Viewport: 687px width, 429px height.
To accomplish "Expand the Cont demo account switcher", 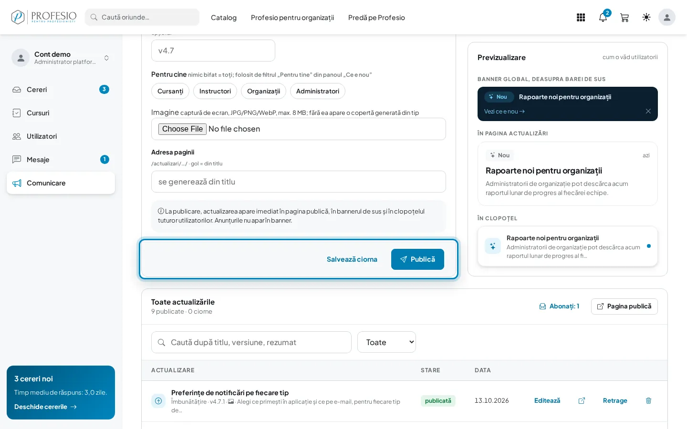I will coord(61,58).
